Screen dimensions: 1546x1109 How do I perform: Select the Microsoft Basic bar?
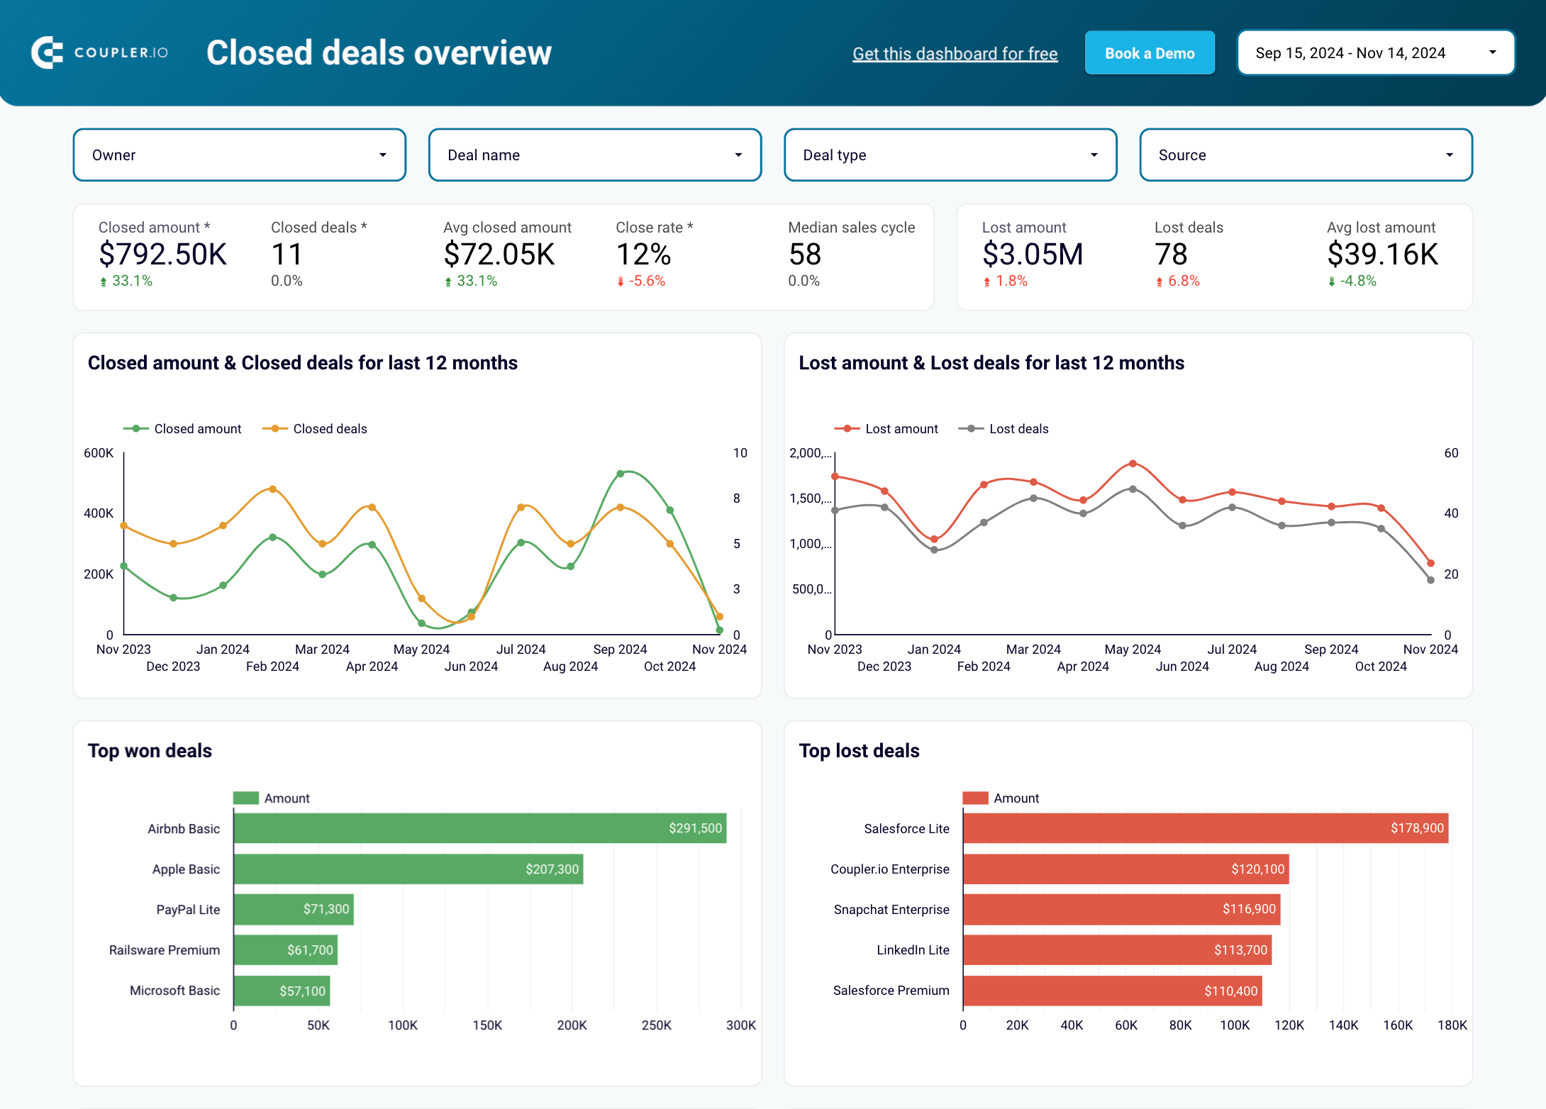coord(282,990)
